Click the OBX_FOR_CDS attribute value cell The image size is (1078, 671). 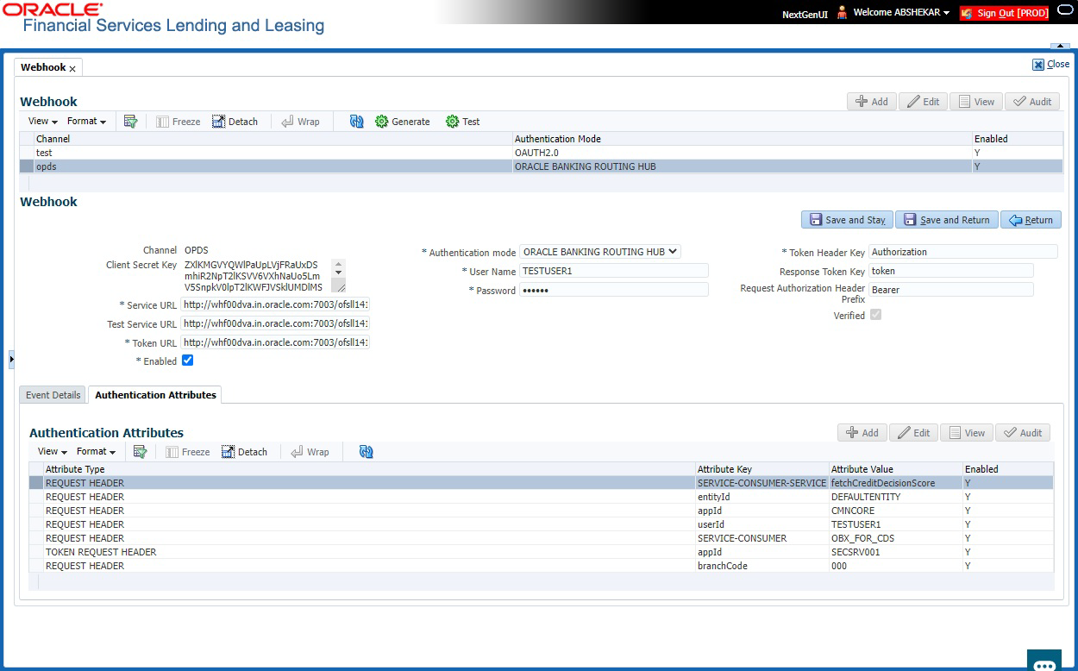coord(895,538)
